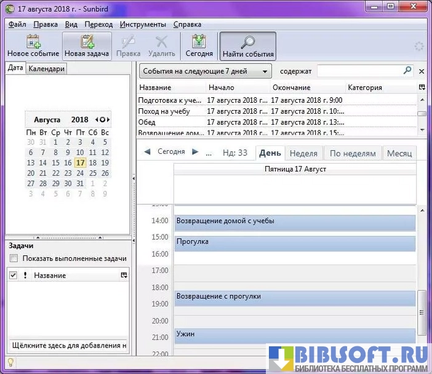This screenshot has height=374, width=432.
Task: Open the События на следующие 7 дней dropdown
Action: 206,71
